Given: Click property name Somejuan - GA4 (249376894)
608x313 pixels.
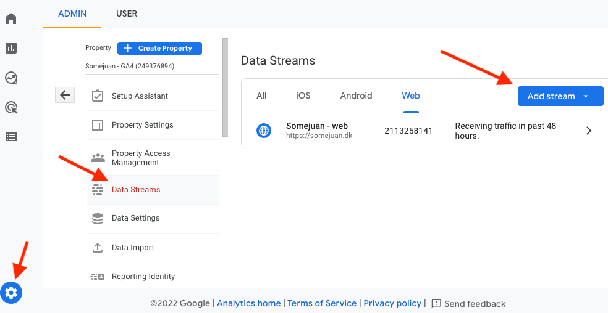Looking at the screenshot, I should (130, 66).
